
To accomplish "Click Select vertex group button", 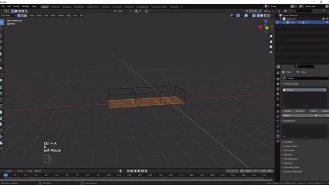I will 314,111.
